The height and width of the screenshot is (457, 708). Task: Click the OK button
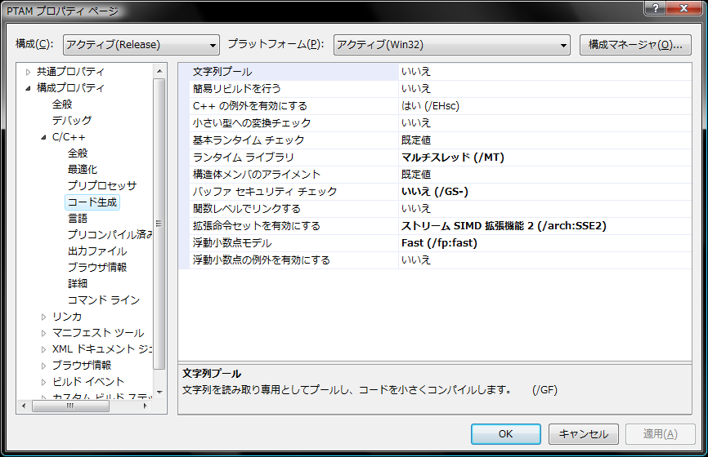tap(505, 434)
